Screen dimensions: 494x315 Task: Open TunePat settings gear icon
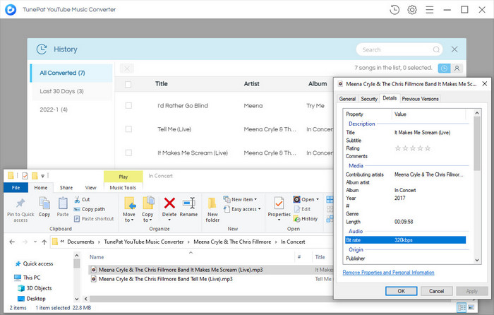(x=412, y=10)
